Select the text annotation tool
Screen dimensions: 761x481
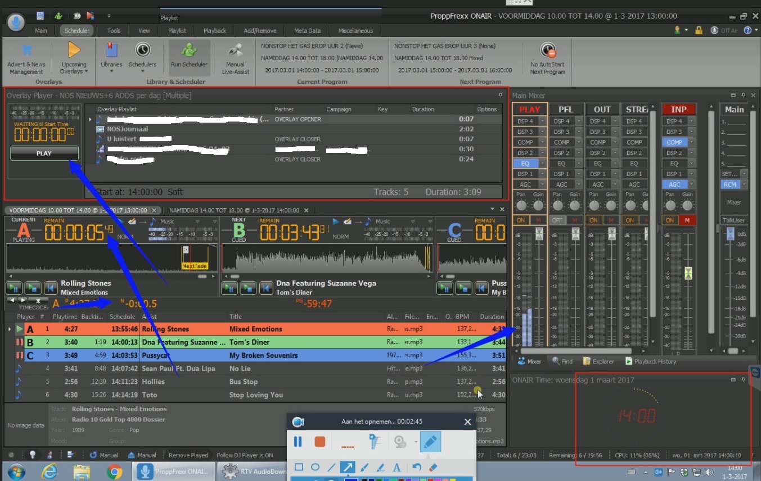tap(397, 467)
